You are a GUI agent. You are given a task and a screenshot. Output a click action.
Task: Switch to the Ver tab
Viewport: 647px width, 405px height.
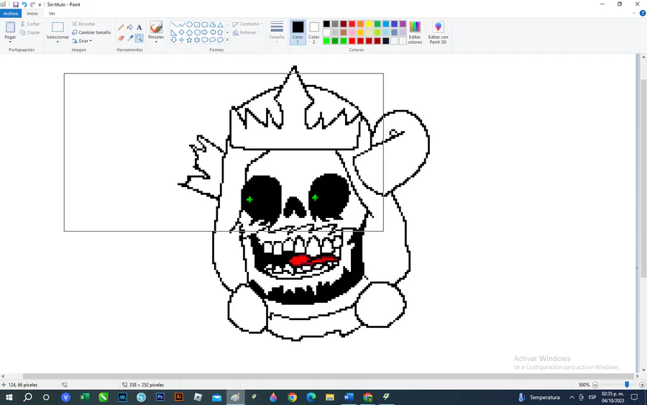click(x=52, y=14)
